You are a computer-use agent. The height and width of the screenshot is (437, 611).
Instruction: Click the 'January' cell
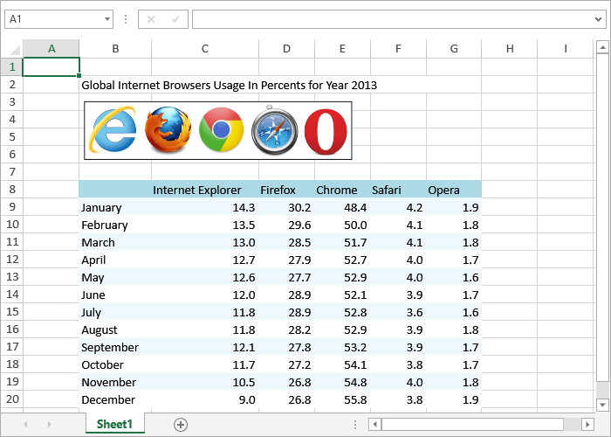point(115,207)
